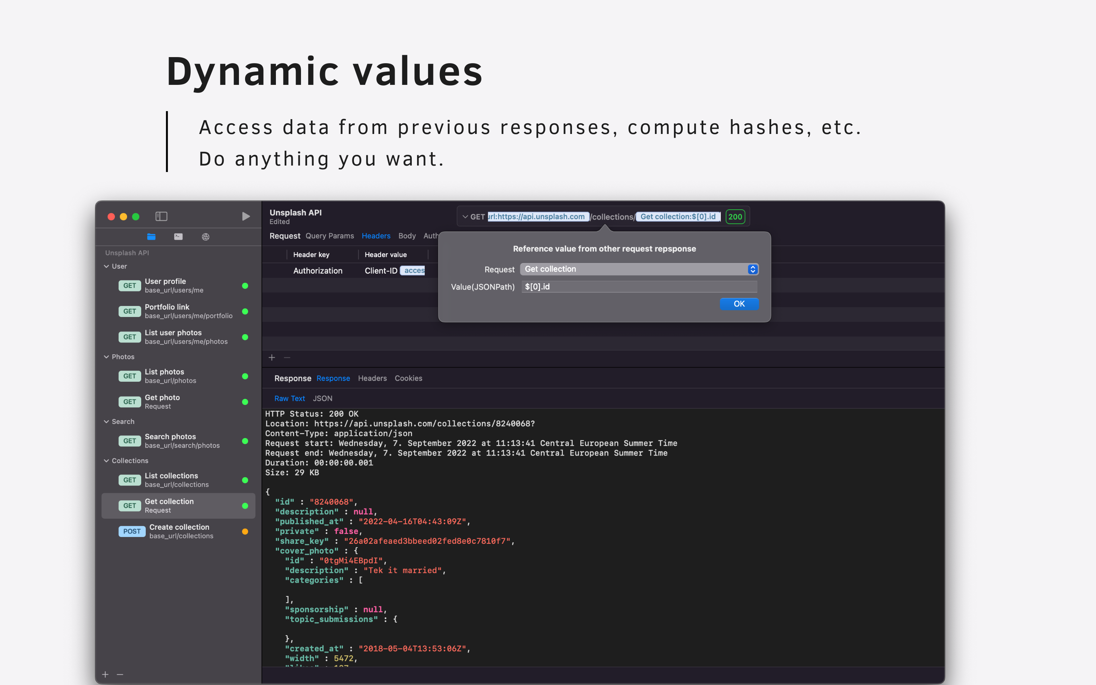
Task: Confirm popover with OK button
Action: tap(739, 304)
